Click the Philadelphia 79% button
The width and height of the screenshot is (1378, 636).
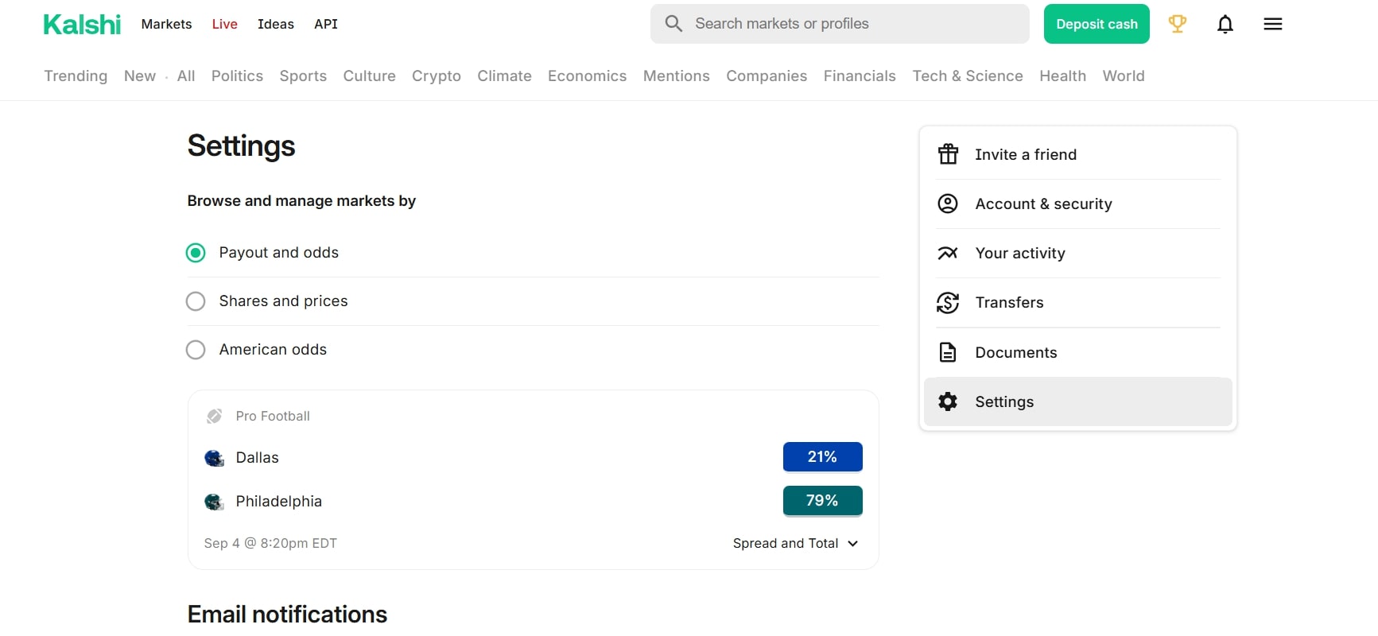[x=823, y=501]
